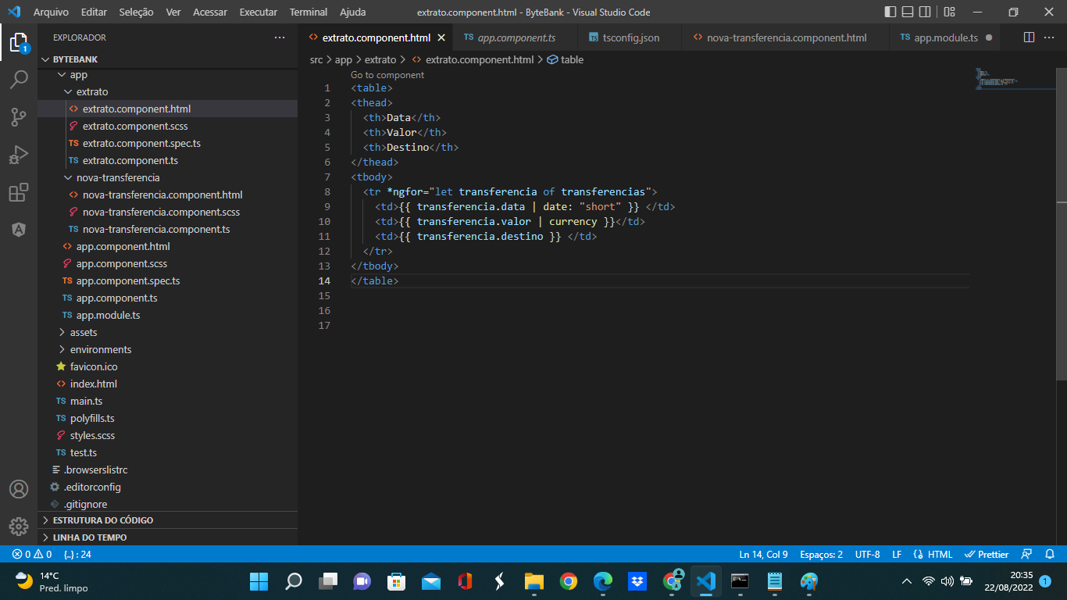
Task: Open the Angular extension icon in activity bar
Action: pyautogui.click(x=19, y=230)
